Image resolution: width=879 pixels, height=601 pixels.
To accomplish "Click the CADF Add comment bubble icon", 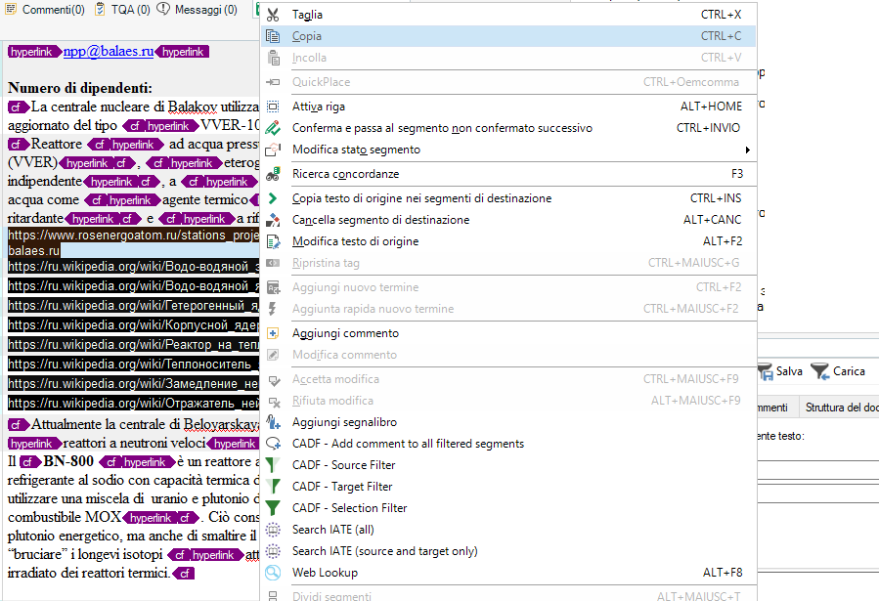I will [273, 444].
